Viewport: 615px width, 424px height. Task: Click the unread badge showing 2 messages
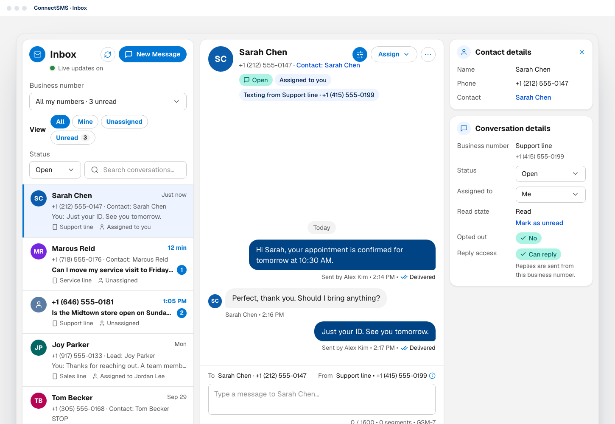pyautogui.click(x=182, y=313)
